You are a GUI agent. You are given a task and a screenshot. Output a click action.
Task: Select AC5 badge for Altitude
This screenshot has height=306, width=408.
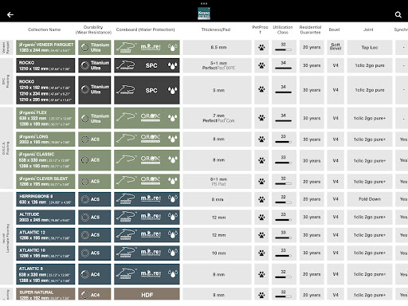pyautogui.click(x=95, y=218)
